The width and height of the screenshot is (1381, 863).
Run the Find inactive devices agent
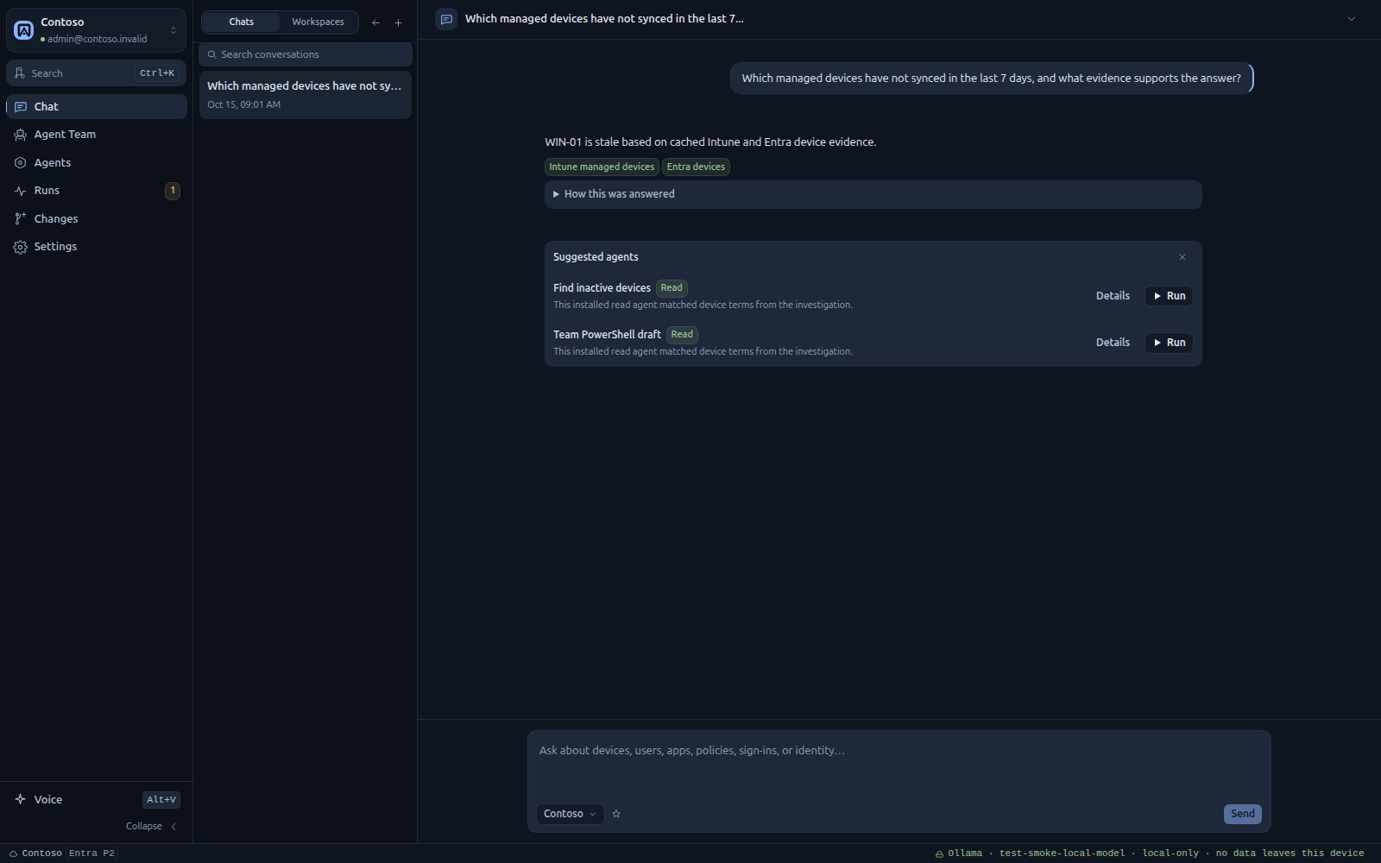(x=1169, y=296)
